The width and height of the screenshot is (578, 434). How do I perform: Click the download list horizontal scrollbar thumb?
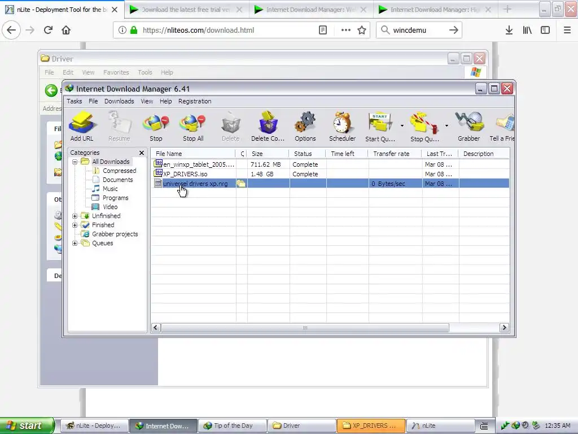click(305, 328)
